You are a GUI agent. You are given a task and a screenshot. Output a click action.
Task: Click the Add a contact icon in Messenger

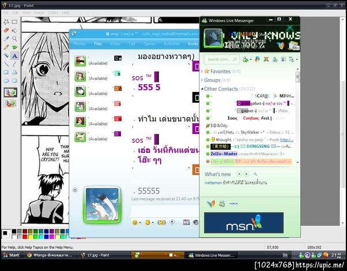pyautogui.click(x=245, y=60)
